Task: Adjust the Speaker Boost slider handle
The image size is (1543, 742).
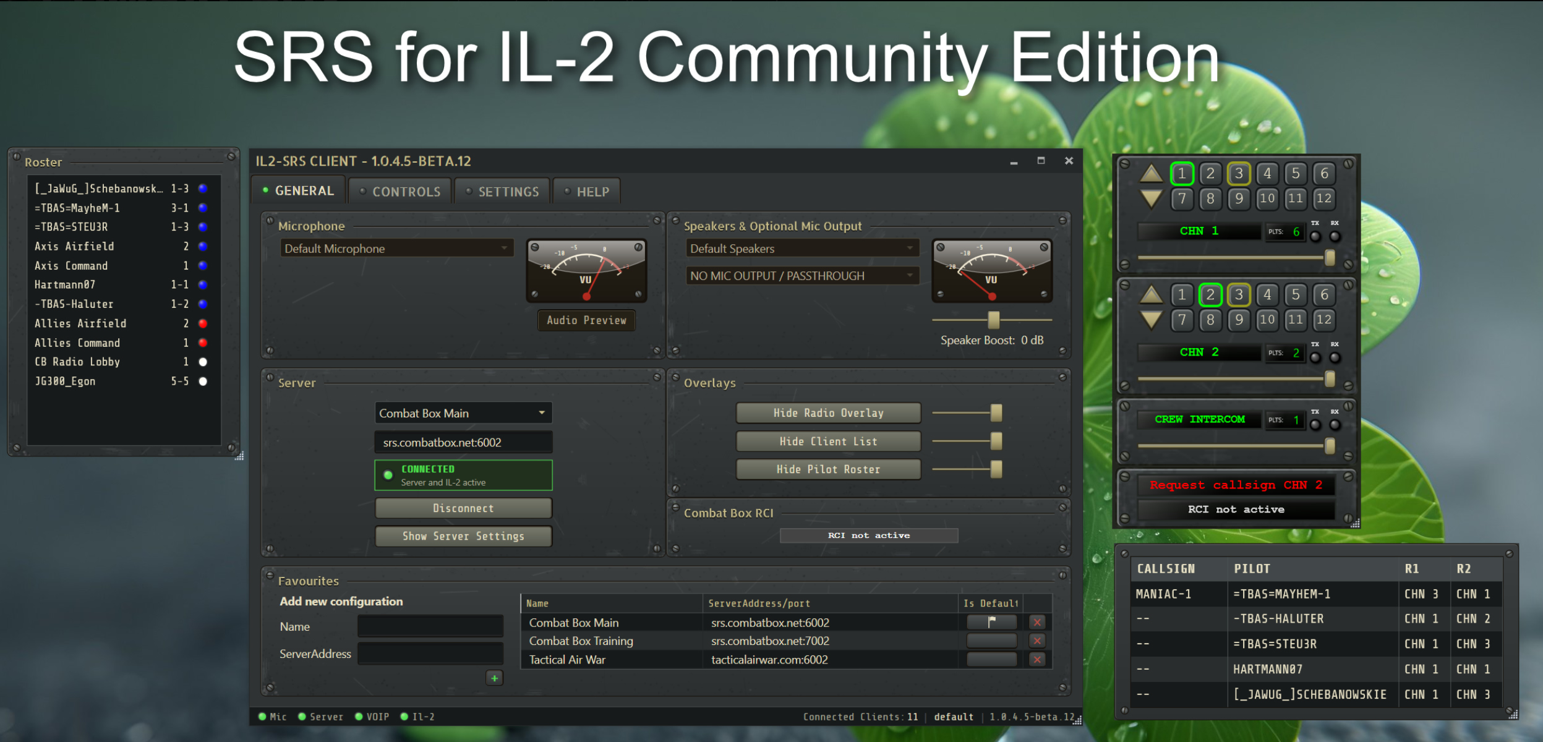Action: 993,320
